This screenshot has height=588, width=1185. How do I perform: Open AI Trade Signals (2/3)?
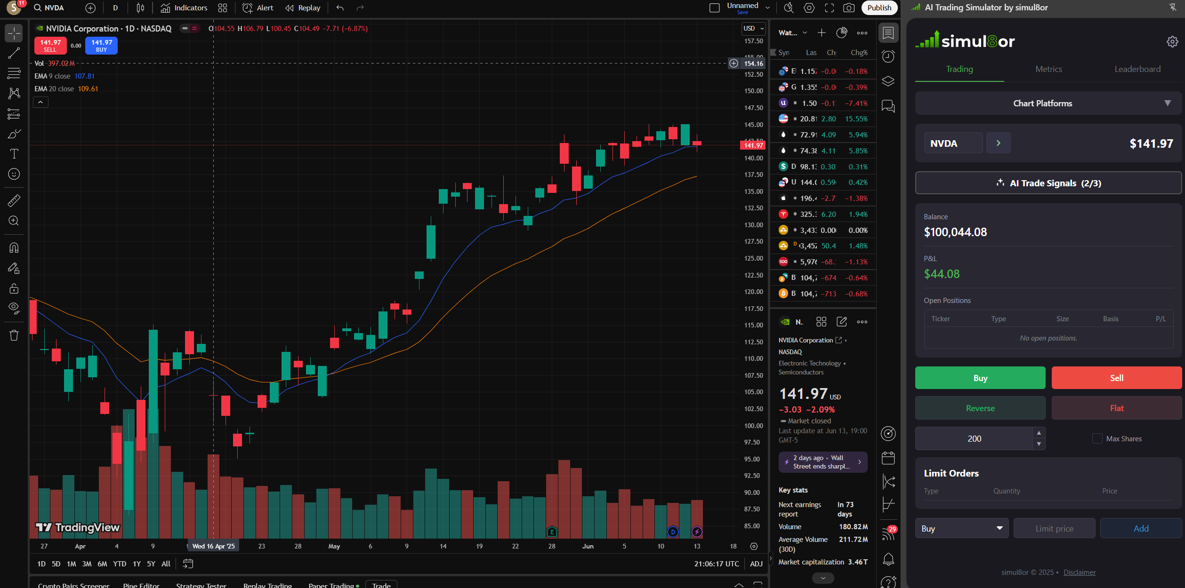(1048, 183)
